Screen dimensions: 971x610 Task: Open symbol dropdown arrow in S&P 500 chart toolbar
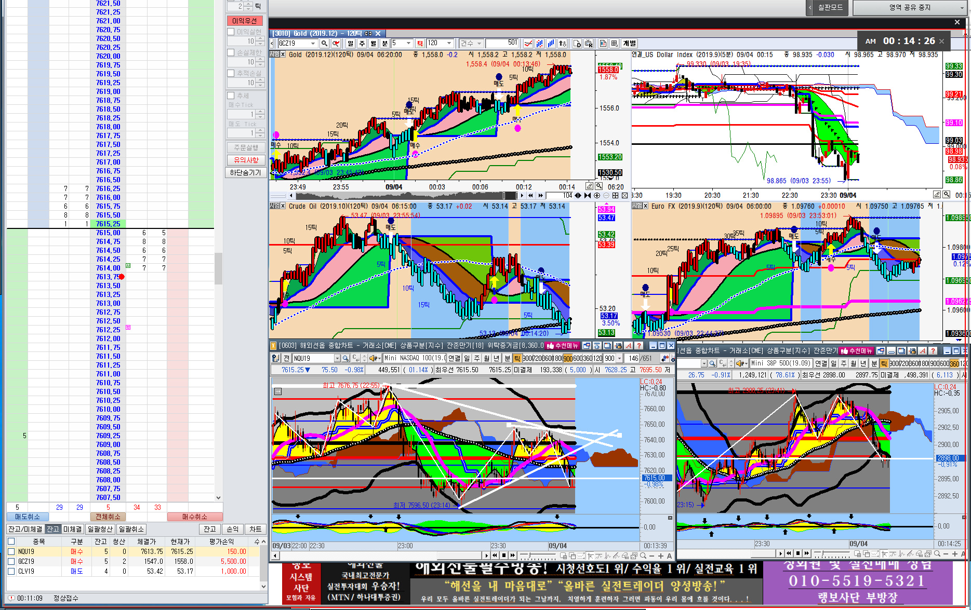click(704, 363)
